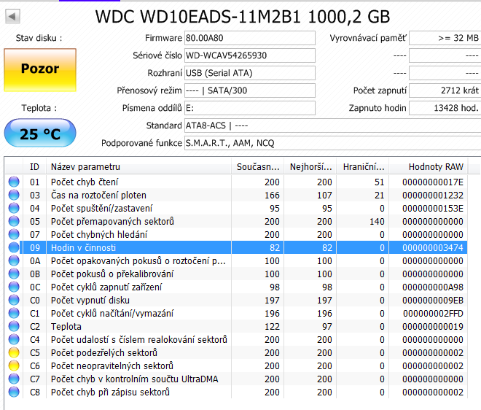Click the Vyrovnávací paměť >= 32 MB field
The image size is (481, 410).
tap(445, 38)
